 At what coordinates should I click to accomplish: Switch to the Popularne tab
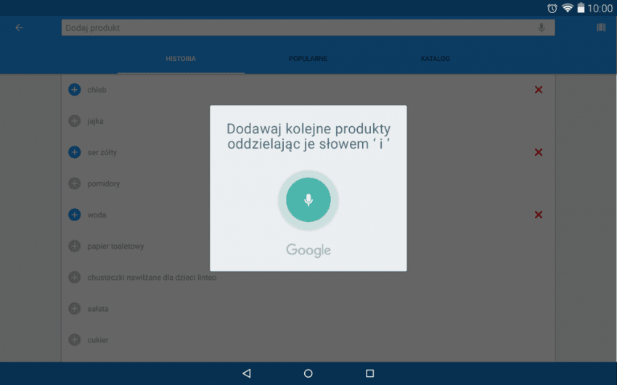(308, 59)
